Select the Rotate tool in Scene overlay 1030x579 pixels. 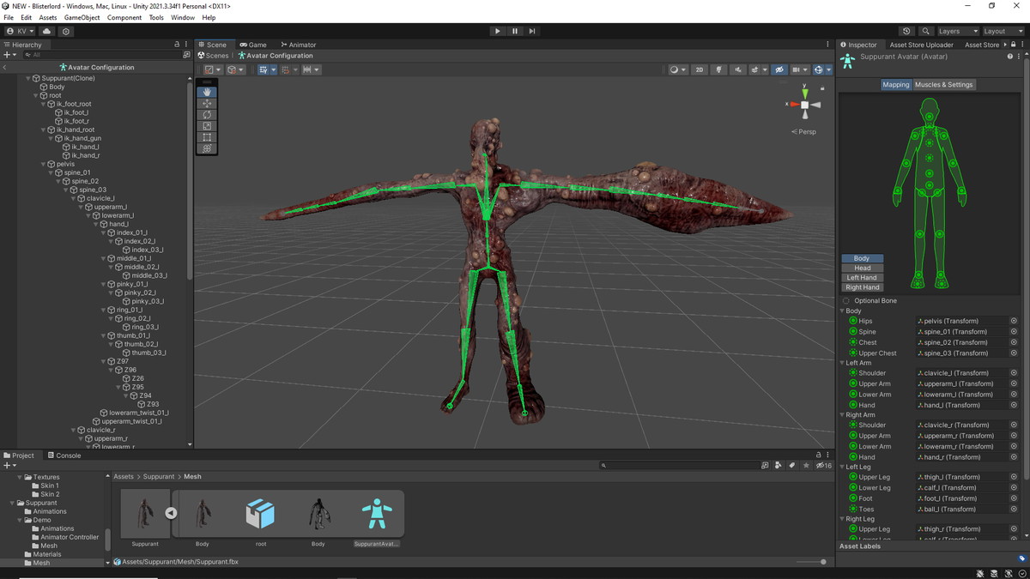pyautogui.click(x=207, y=115)
